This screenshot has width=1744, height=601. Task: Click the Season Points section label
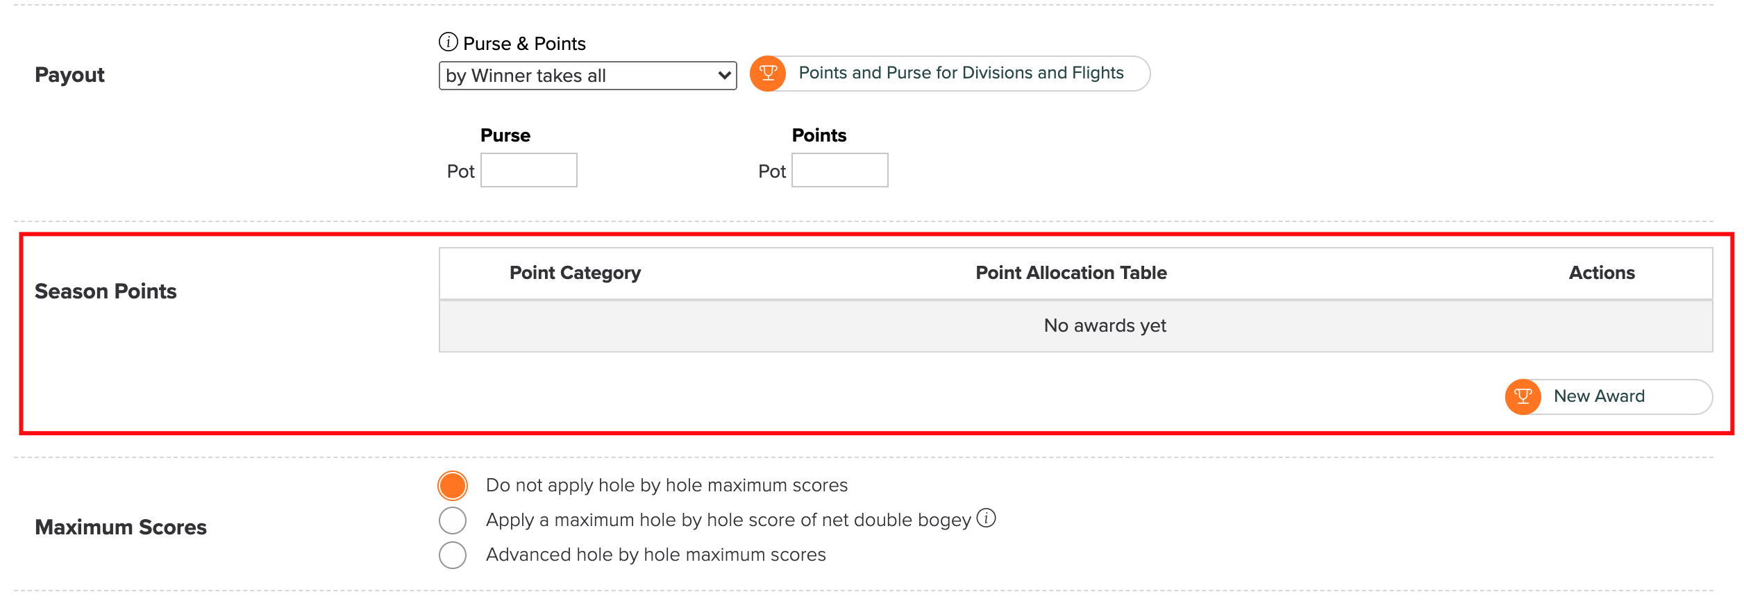click(106, 291)
